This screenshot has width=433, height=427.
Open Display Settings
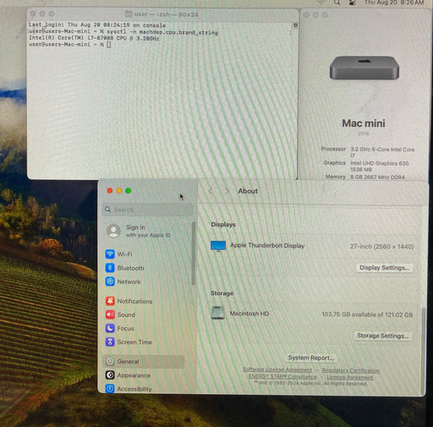pyautogui.click(x=384, y=267)
